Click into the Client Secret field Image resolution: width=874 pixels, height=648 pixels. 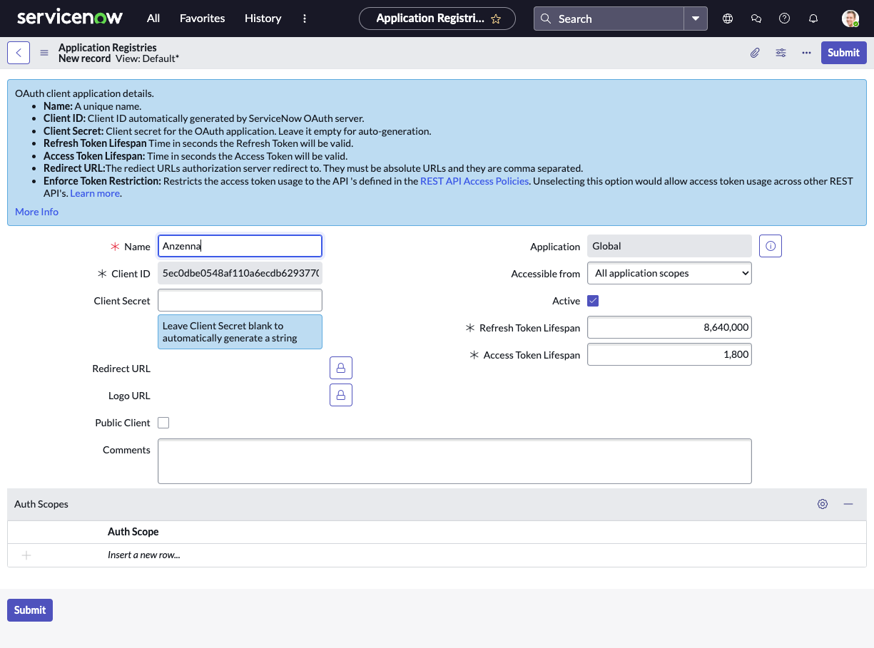click(240, 300)
